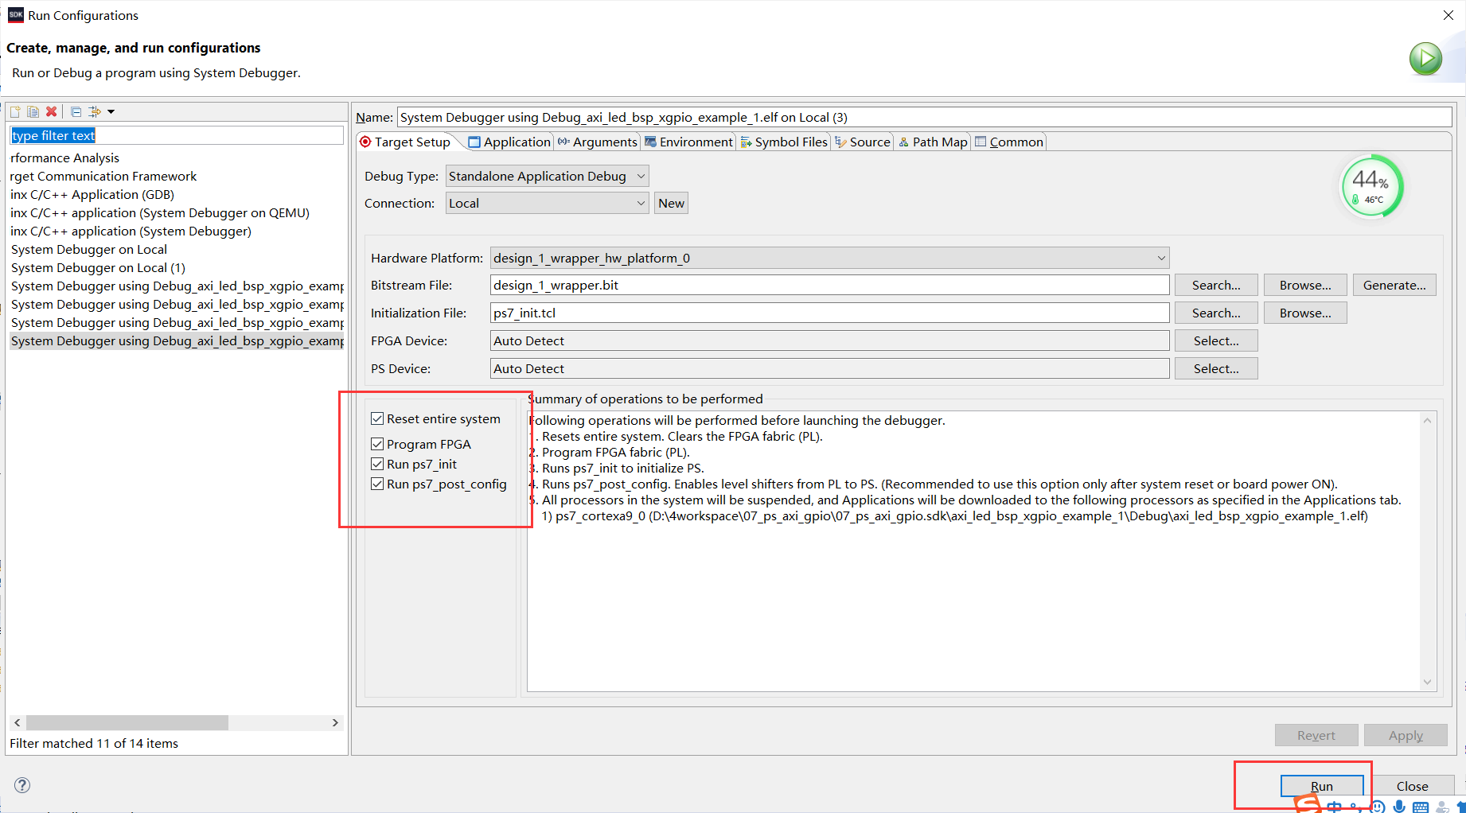Select the Performance Analysis entry
This screenshot has height=813, width=1466.
point(64,158)
